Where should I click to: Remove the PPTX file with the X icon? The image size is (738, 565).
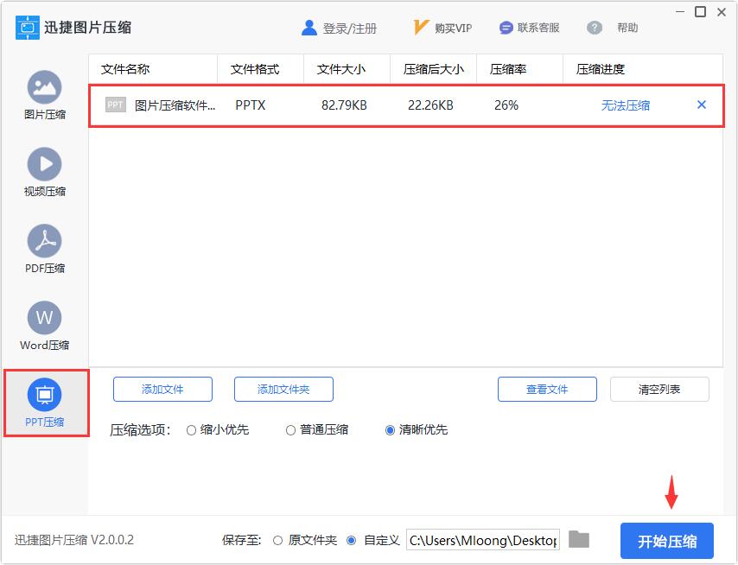point(702,105)
